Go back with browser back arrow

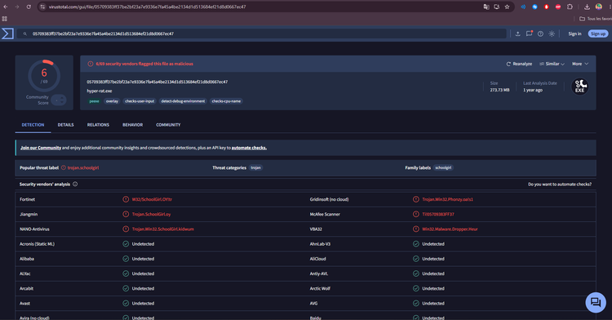(6, 7)
